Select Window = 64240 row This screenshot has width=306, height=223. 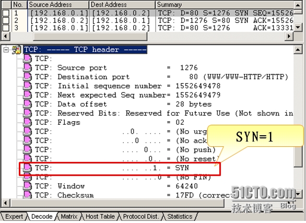(x=116, y=186)
